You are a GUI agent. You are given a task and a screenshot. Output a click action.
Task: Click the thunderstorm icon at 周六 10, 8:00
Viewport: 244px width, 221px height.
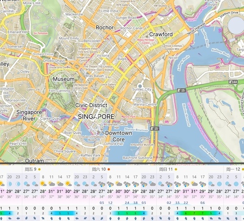click(110, 184)
